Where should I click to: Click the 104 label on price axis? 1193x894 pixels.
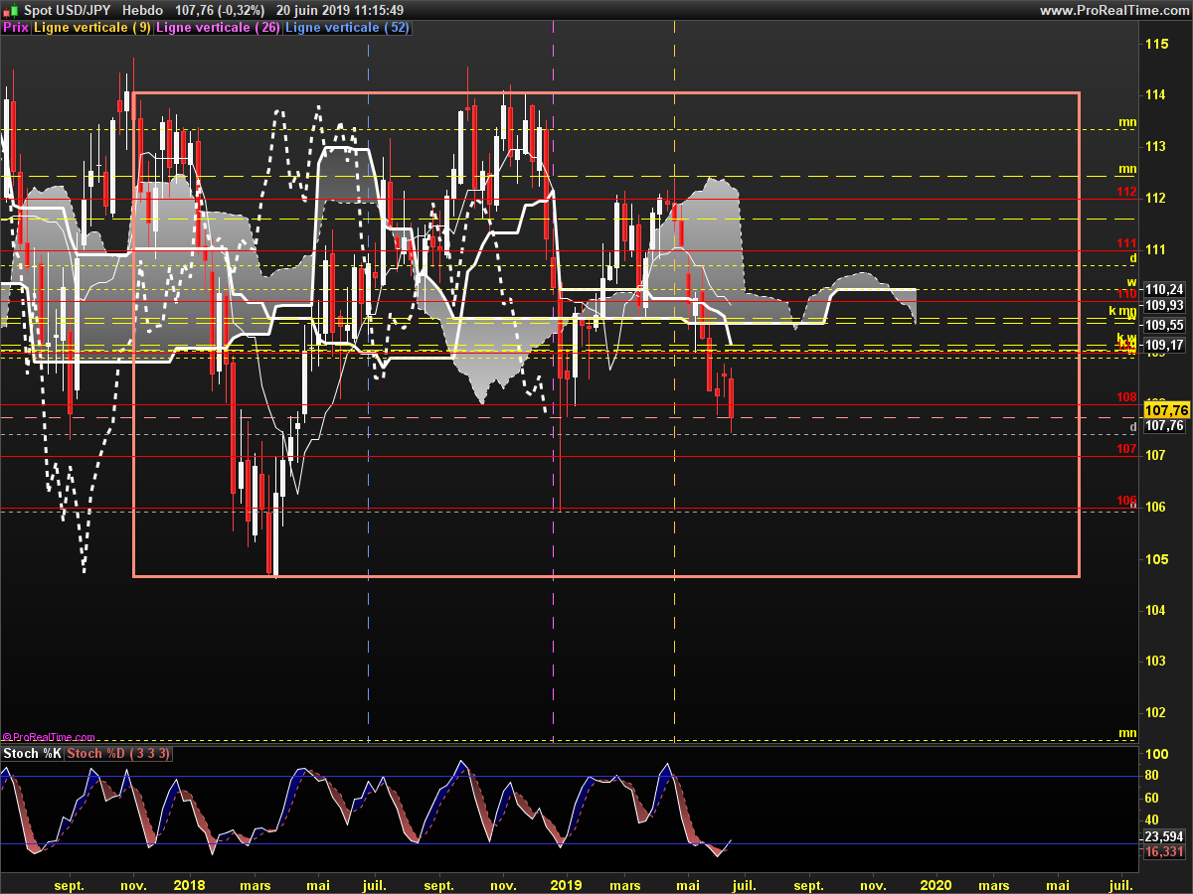tap(1156, 610)
